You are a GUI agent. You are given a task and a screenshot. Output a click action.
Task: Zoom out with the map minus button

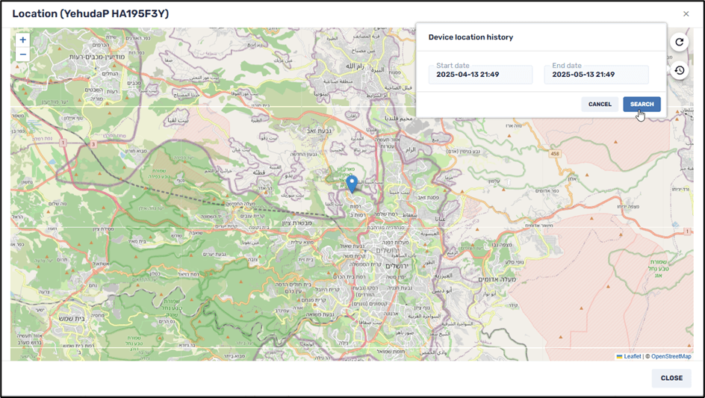click(23, 55)
